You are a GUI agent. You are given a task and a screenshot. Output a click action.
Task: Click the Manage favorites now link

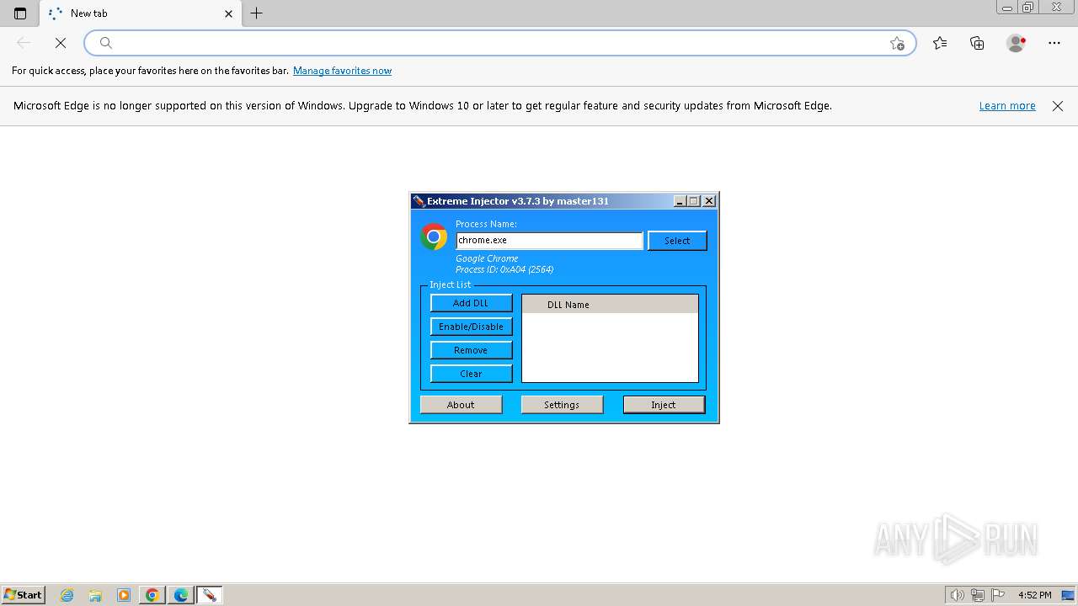click(342, 71)
